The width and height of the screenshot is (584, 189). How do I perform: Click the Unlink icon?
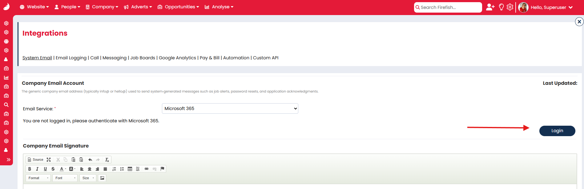(x=155, y=169)
